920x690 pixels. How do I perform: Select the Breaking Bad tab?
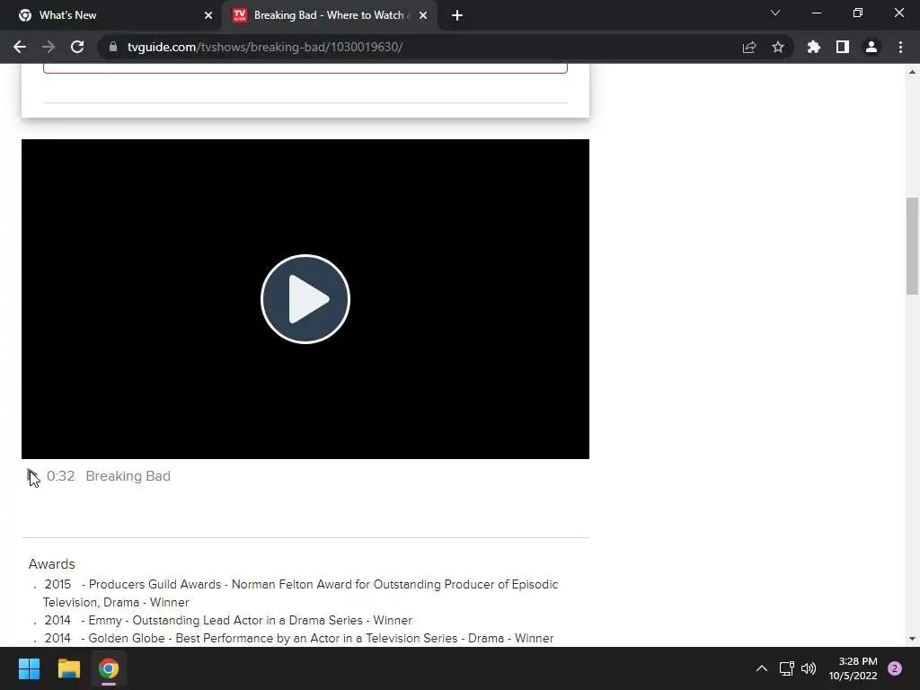pyautogui.click(x=329, y=15)
